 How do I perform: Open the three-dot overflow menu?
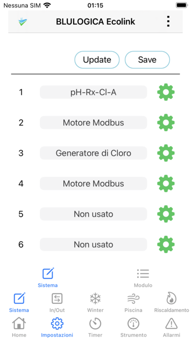pyautogui.click(x=168, y=21)
